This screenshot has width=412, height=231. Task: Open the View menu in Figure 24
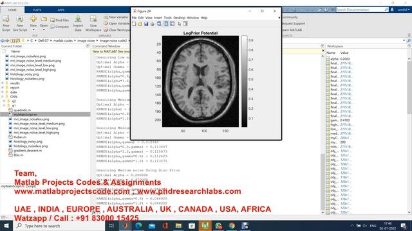pyautogui.click(x=149, y=17)
